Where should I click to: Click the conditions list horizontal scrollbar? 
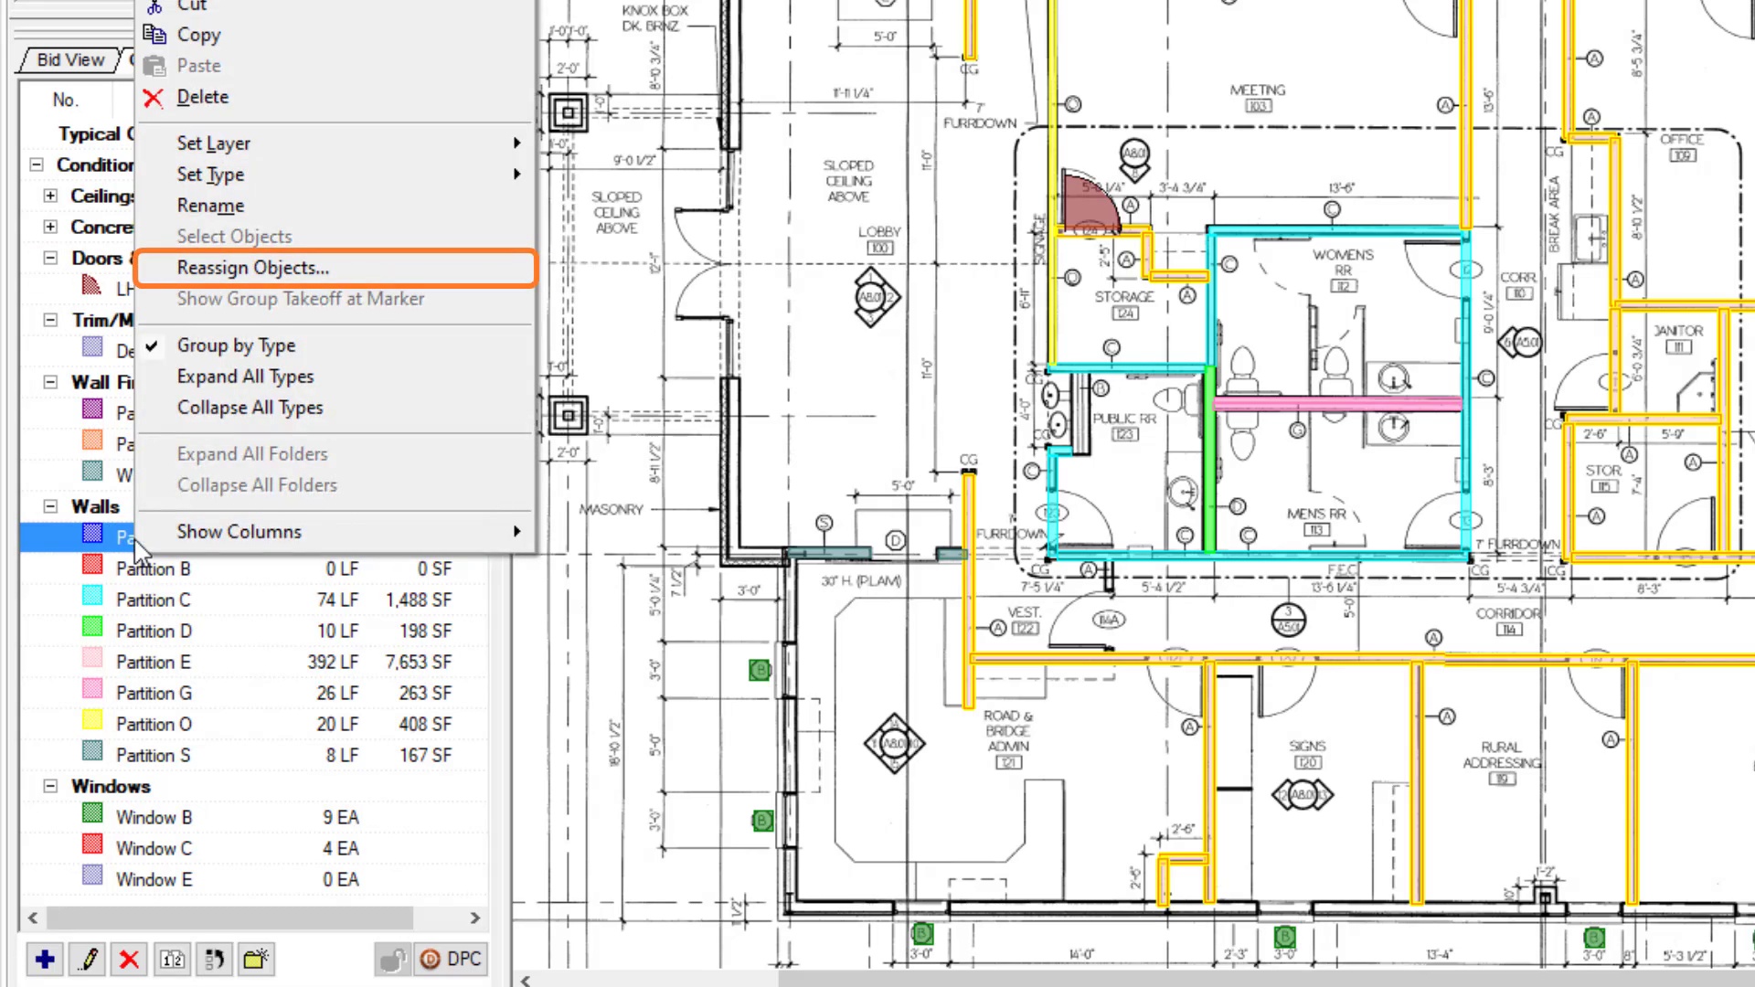229,918
